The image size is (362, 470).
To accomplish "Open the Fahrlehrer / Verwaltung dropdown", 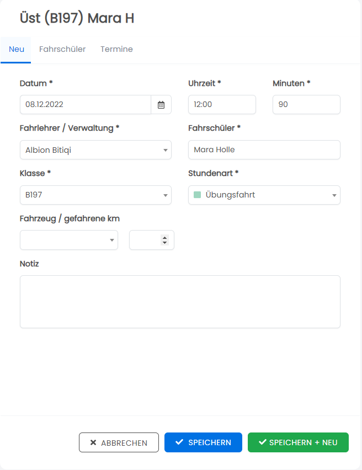I will [x=95, y=150].
